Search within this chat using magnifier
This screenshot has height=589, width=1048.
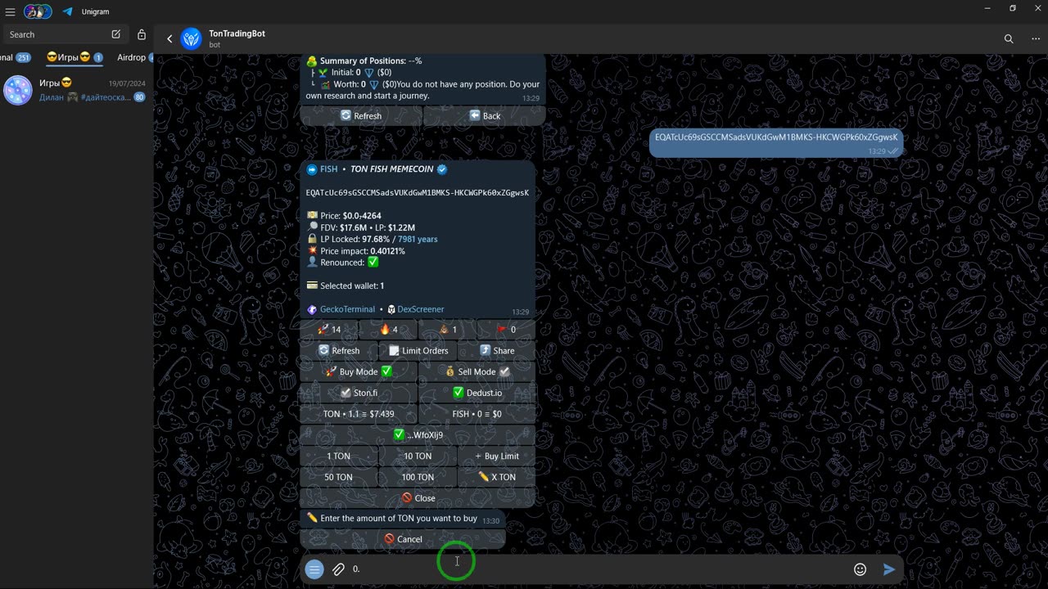(x=1009, y=38)
